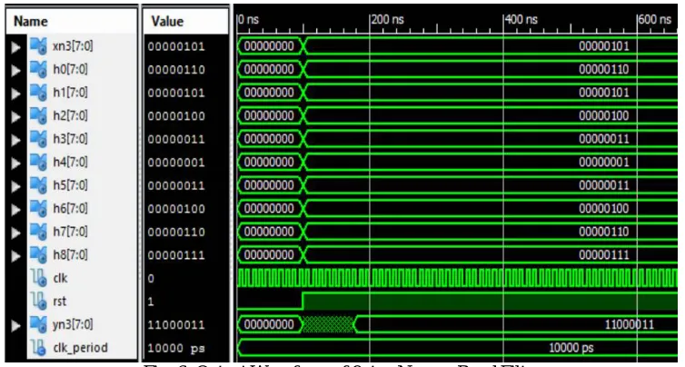Screen dimensions: 685x367
Task: Click the clk waveform trace
Action: pos(457,278)
